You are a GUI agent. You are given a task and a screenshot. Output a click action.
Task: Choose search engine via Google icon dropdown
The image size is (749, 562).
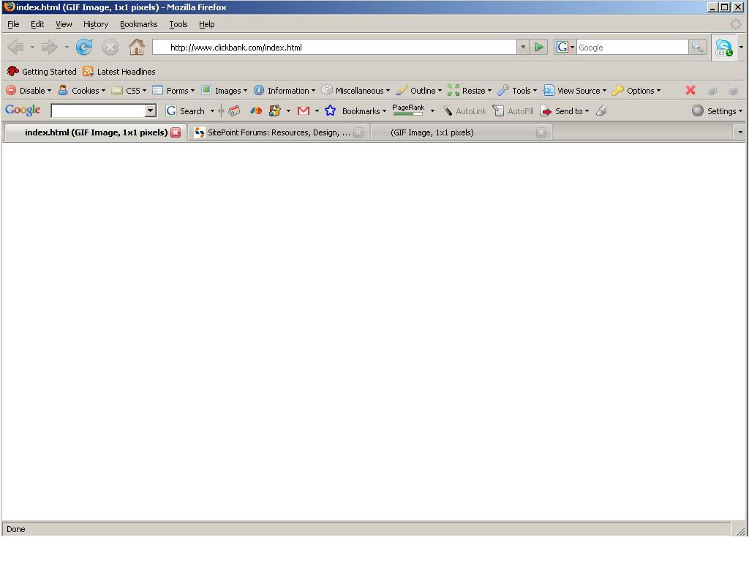tap(565, 47)
